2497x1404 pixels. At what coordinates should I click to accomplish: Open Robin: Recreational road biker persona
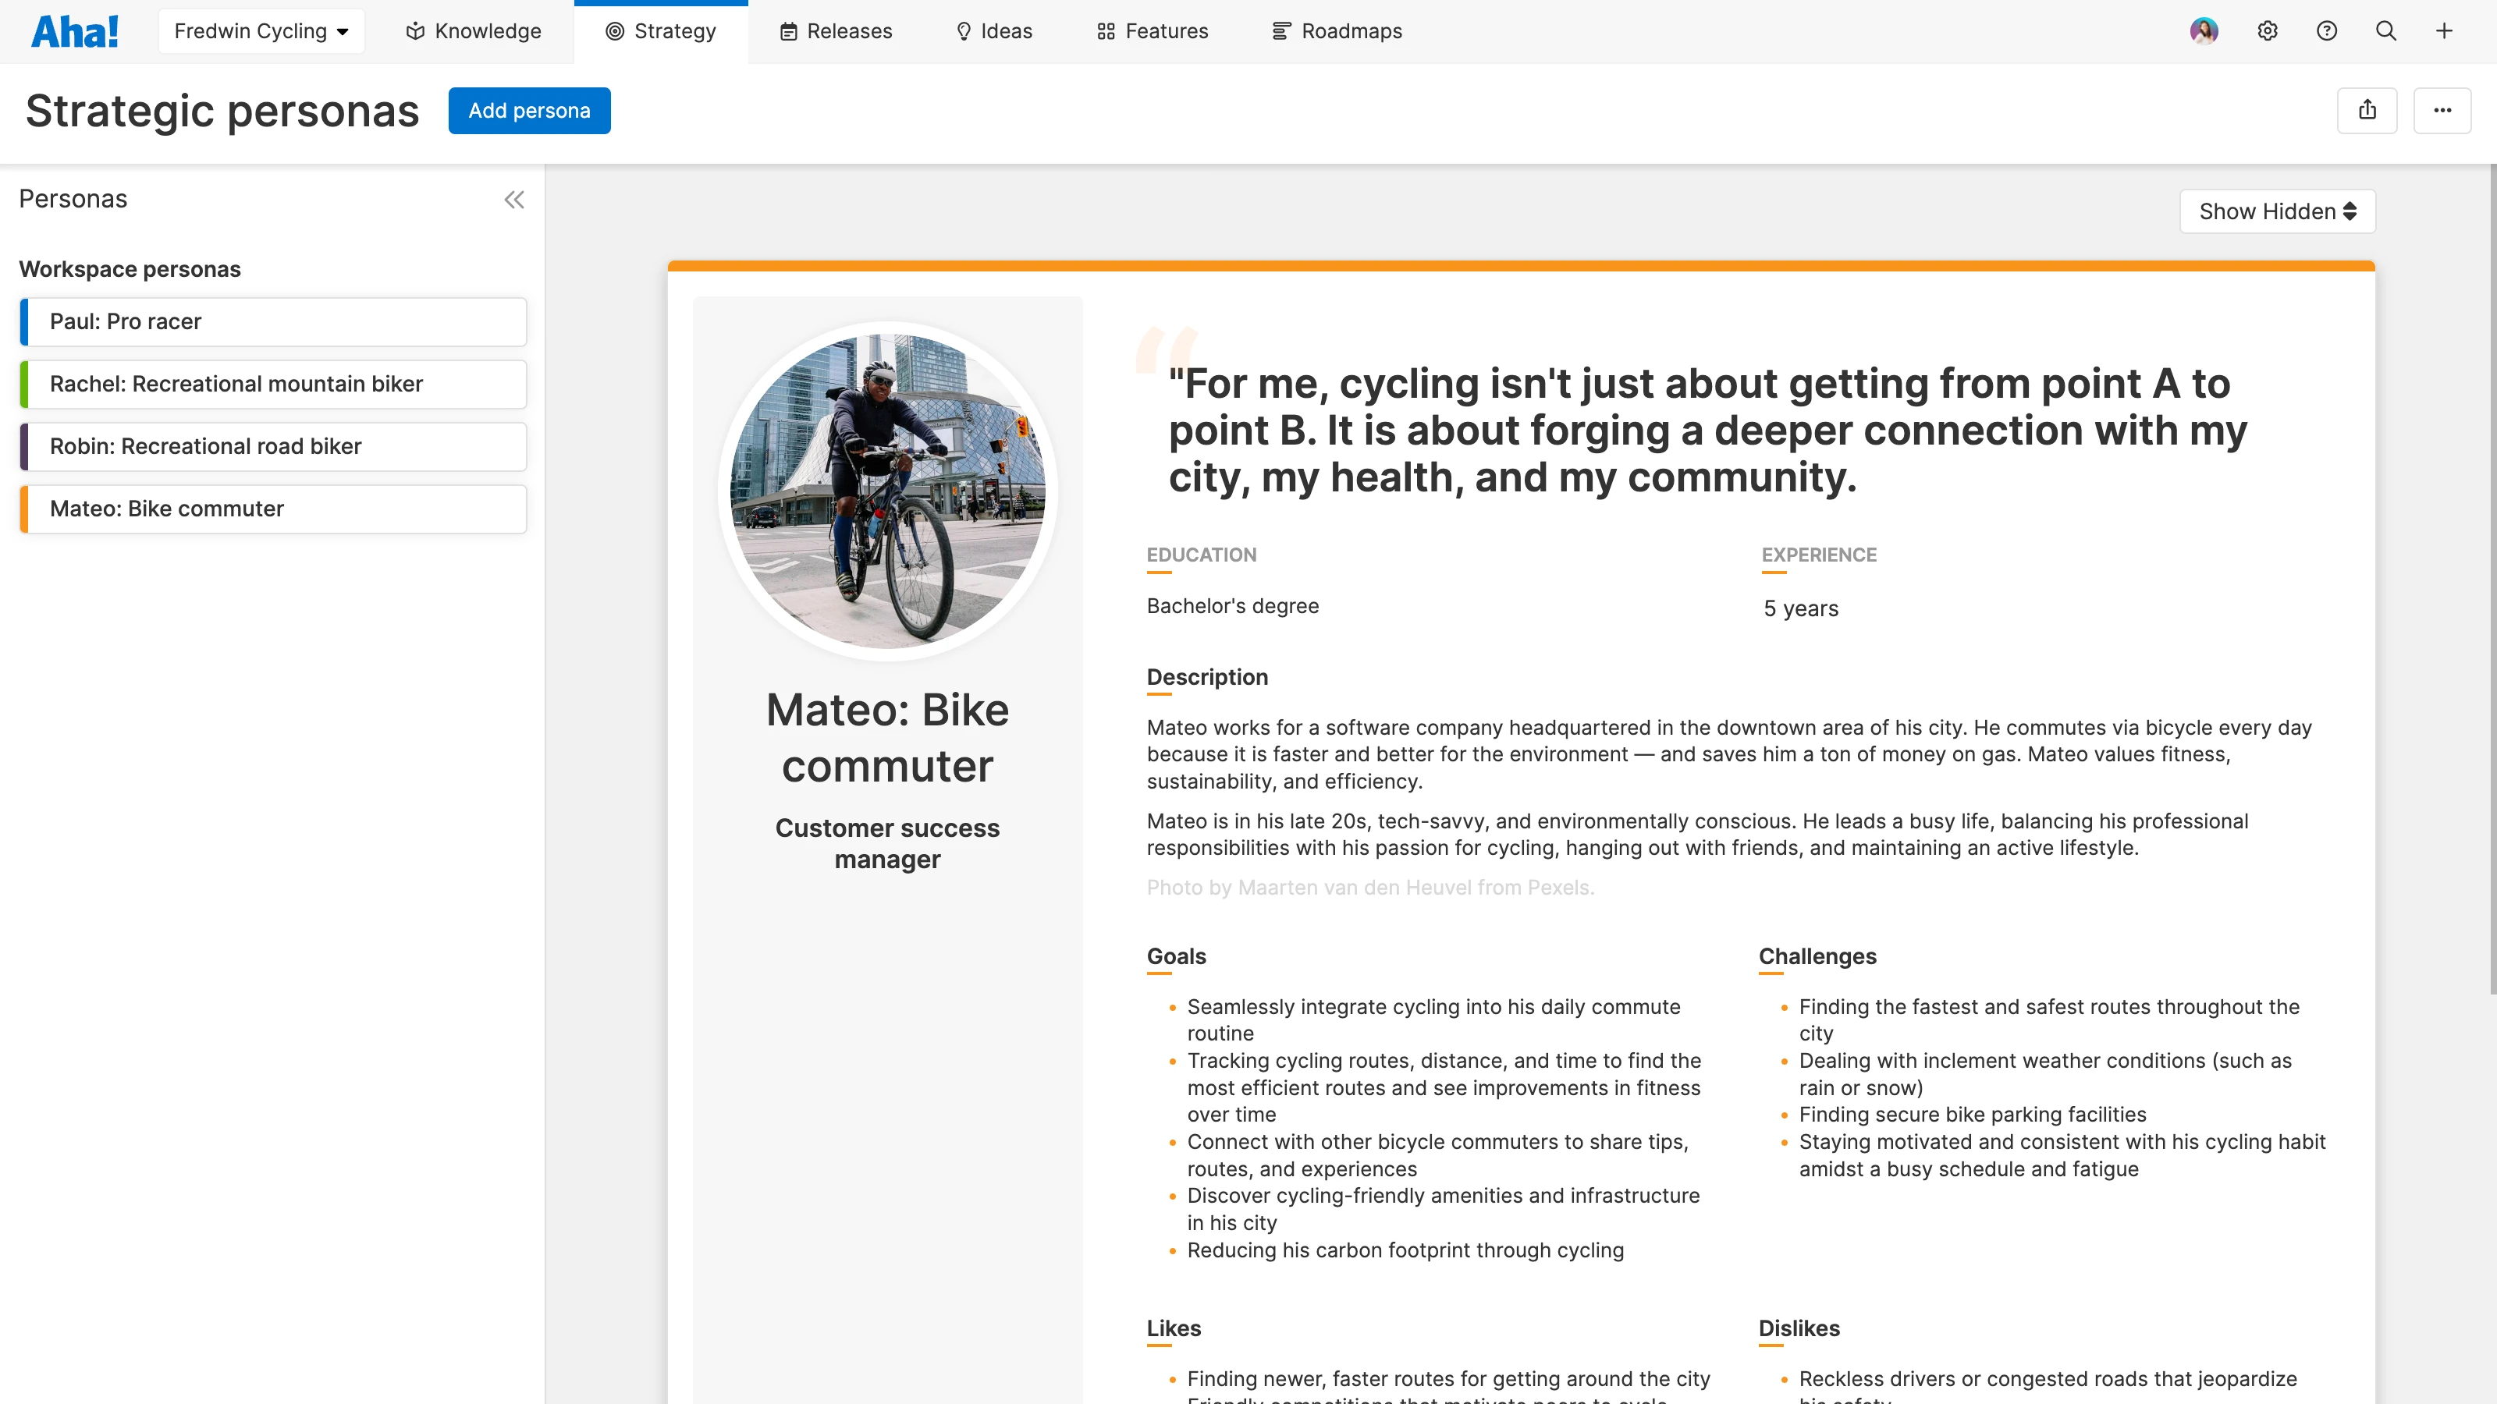pyautogui.click(x=273, y=447)
